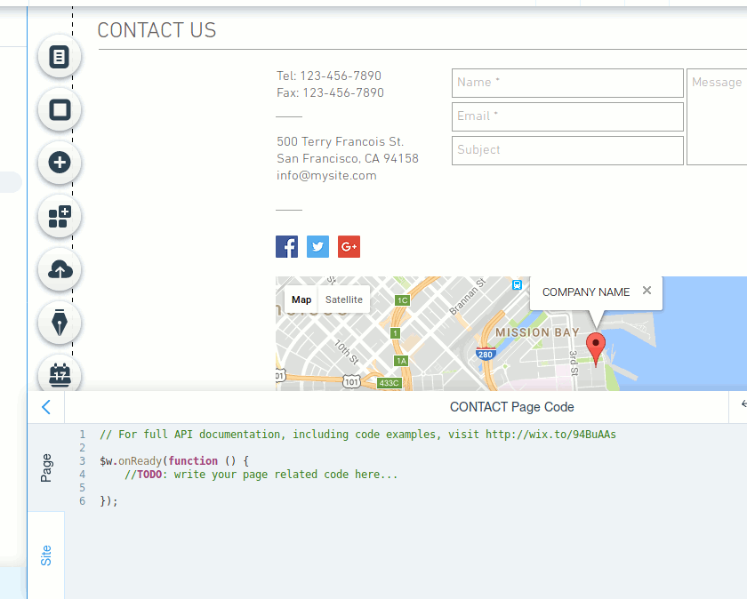Switch the embedded map to Map view

pos(301,299)
